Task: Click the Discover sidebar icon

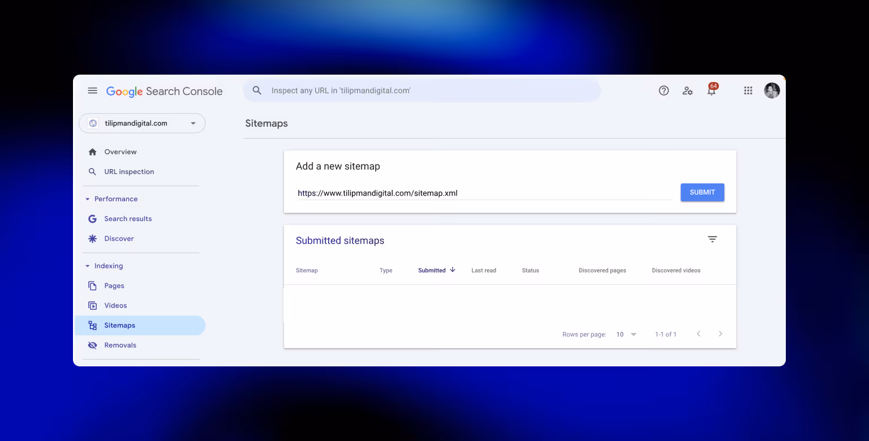Action: 92,239
